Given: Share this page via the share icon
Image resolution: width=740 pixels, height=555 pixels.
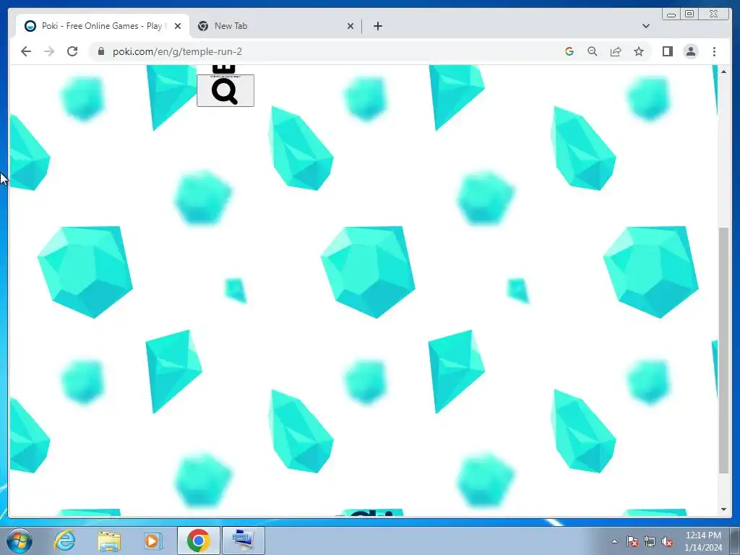Looking at the screenshot, I should pyautogui.click(x=616, y=51).
